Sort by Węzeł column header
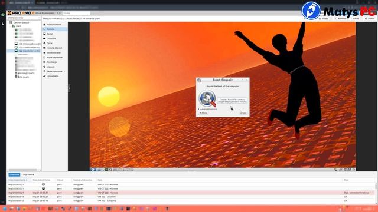Viewport: 378px width, 212px height. pos(63,180)
